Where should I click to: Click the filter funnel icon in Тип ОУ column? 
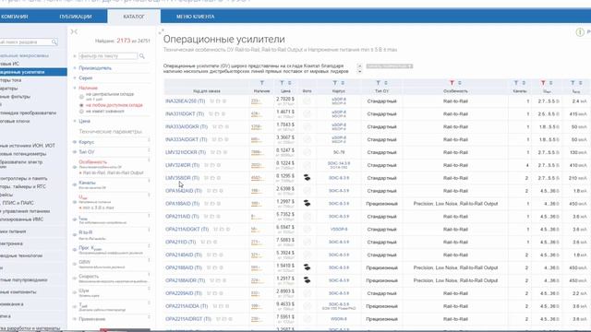click(x=378, y=83)
